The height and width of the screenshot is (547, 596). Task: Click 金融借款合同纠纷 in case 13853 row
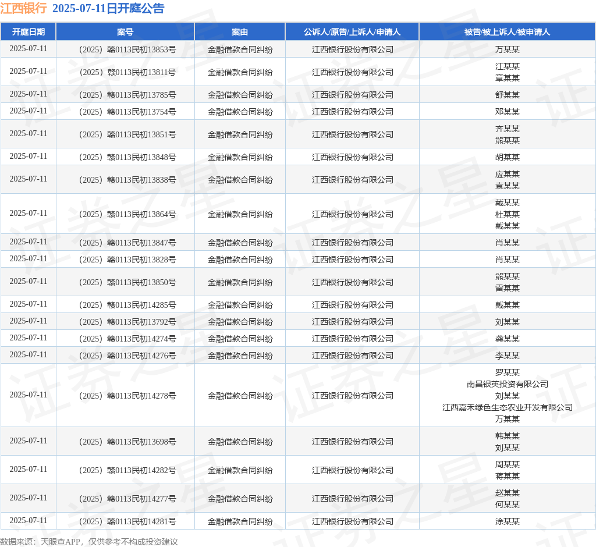tap(240, 49)
